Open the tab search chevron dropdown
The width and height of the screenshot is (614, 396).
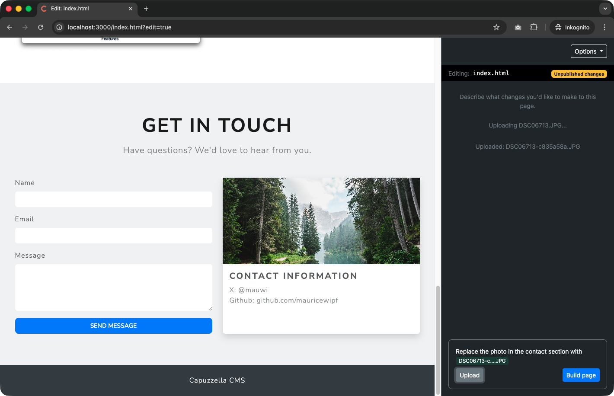[x=605, y=9]
